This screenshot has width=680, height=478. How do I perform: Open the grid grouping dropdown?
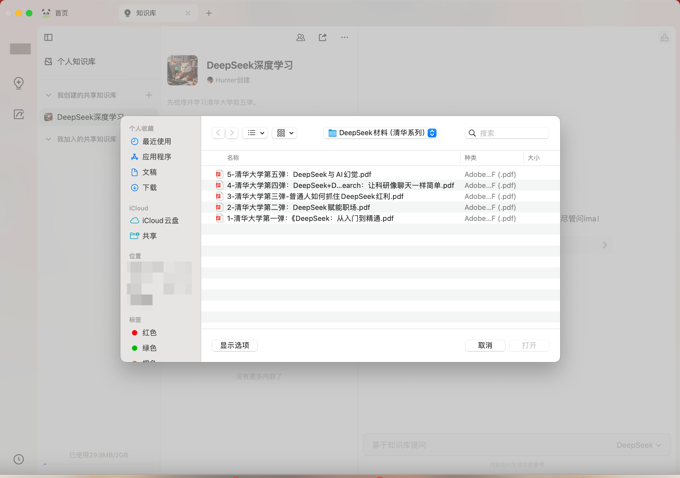[285, 133]
